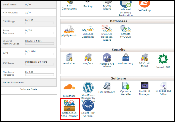Collapse the Security section header
Image resolution: width=175 pixels, height=122 pixels.
point(117,50)
